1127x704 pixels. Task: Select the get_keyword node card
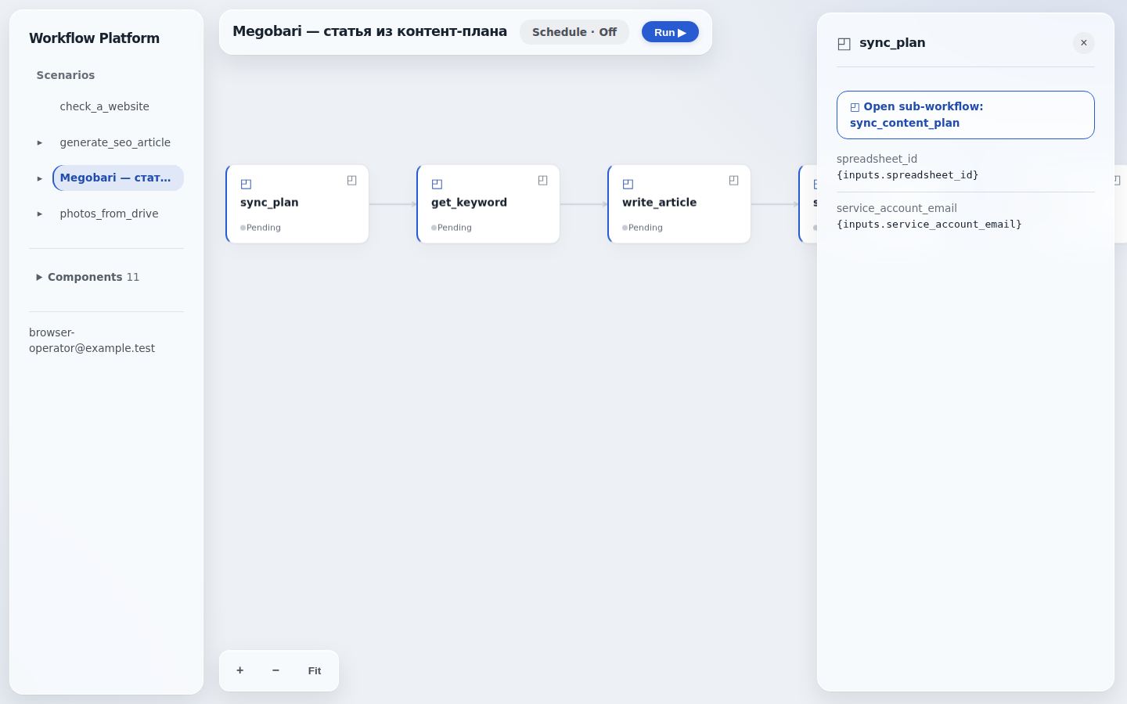coord(488,204)
